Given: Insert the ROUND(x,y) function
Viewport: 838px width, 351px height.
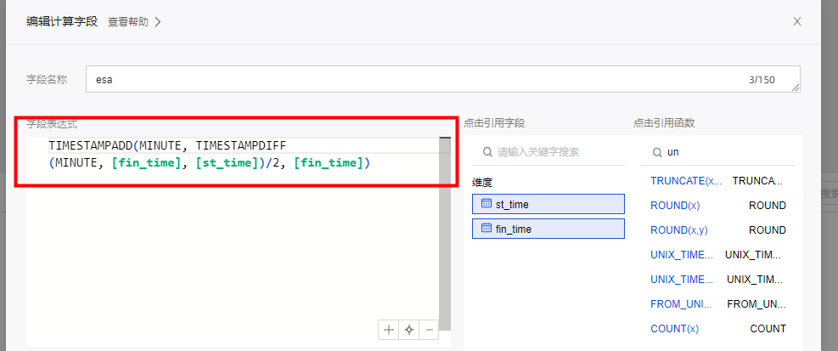Looking at the screenshot, I should click(680, 230).
